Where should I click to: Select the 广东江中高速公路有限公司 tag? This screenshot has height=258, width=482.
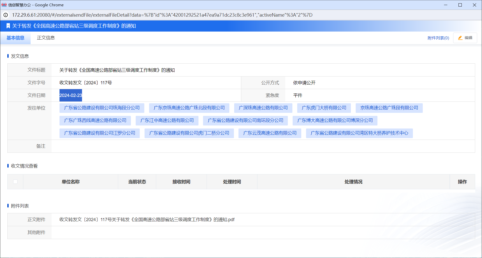point(167,120)
